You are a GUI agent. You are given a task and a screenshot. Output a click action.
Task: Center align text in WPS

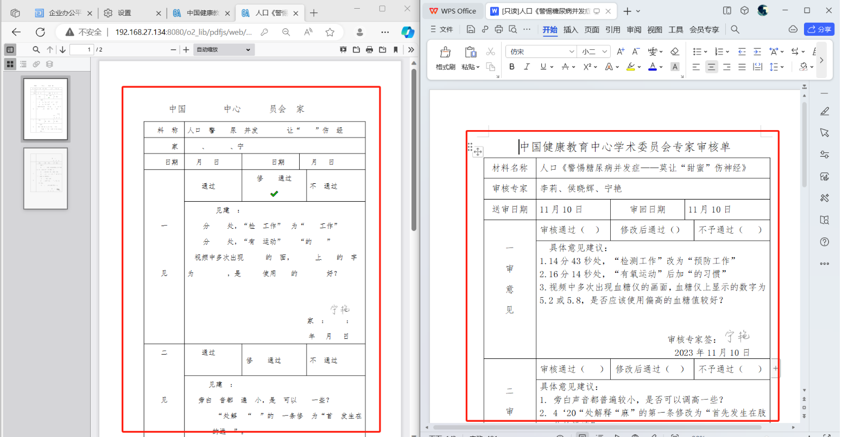tap(711, 67)
